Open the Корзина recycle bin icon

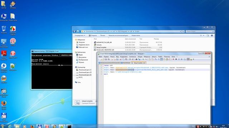4,30
